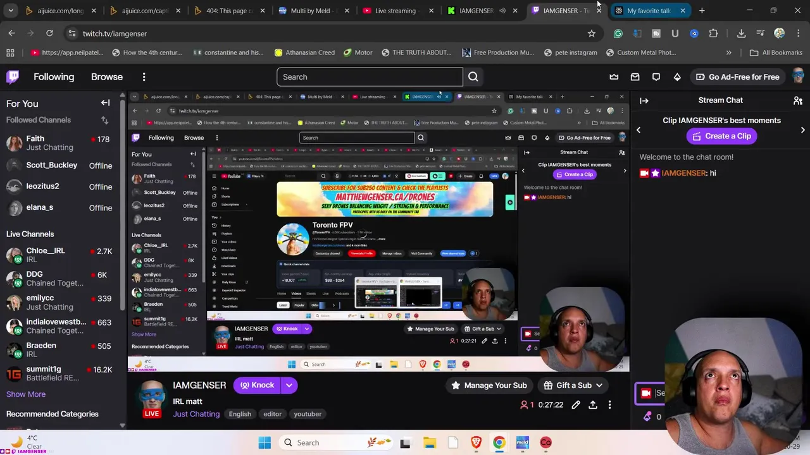Sort followed channels with arrows icon
This screenshot has height=455, width=810.
point(104,120)
